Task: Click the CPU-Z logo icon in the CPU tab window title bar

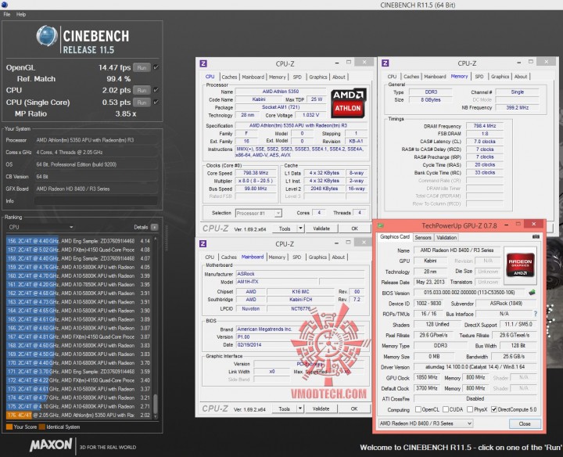Action: pos(203,63)
